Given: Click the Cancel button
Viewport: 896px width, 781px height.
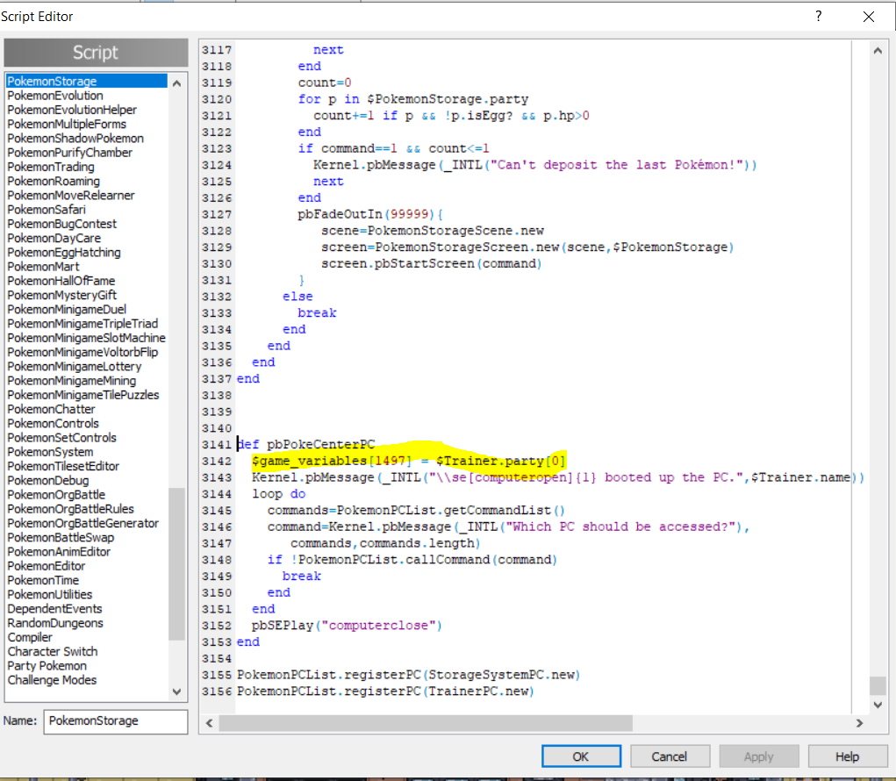Looking at the screenshot, I should [x=670, y=756].
